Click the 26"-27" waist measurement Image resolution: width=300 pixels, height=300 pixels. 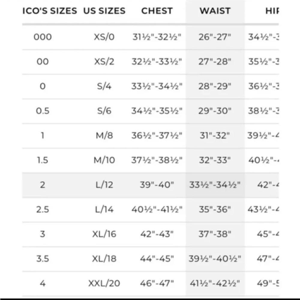215,37
